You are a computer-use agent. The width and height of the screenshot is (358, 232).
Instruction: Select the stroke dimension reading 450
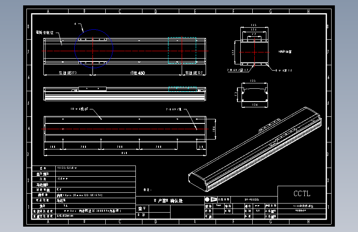pos(138,73)
